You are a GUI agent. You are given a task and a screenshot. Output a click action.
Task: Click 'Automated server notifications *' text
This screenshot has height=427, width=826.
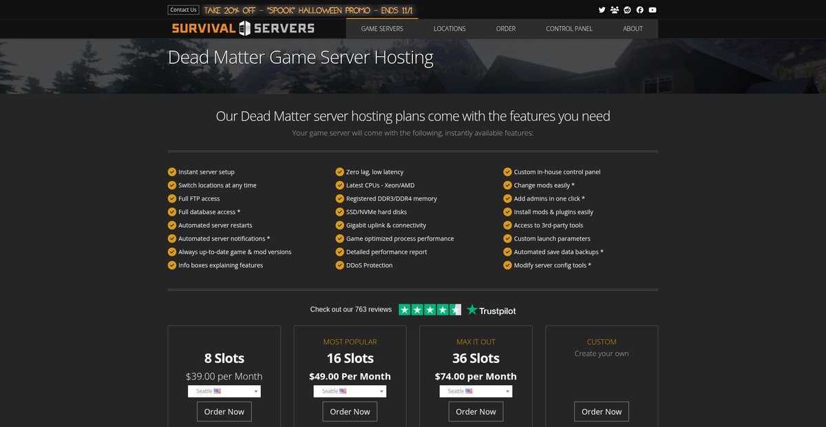(224, 238)
